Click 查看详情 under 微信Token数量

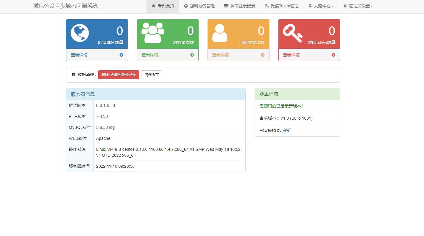point(291,55)
